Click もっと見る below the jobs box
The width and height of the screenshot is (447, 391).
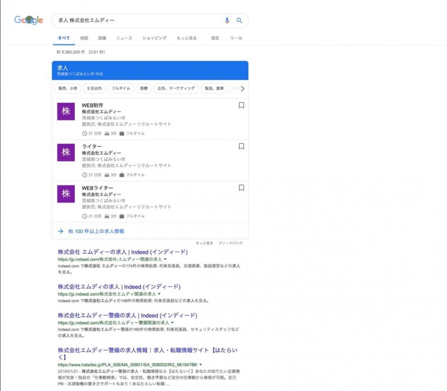[x=205, y=243]
